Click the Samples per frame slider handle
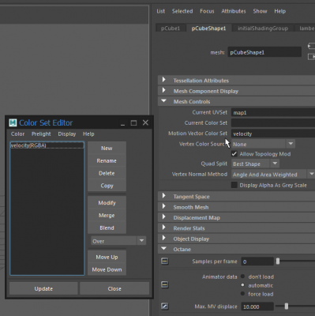 coord(278,261)
